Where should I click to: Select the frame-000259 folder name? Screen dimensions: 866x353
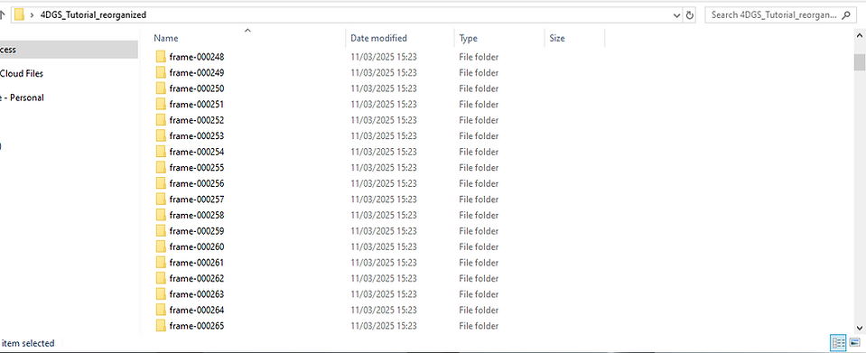click(x=197, y=231)
